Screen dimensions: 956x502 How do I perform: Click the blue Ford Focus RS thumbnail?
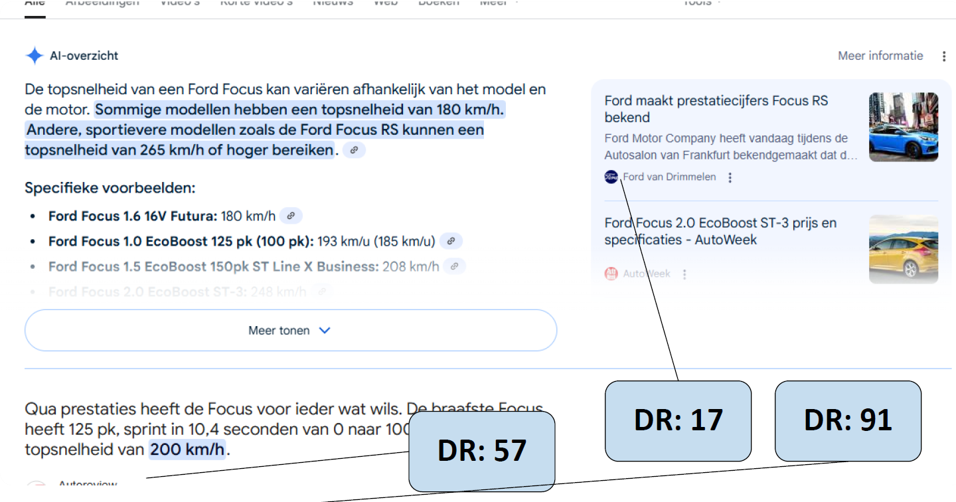[904, 127]
